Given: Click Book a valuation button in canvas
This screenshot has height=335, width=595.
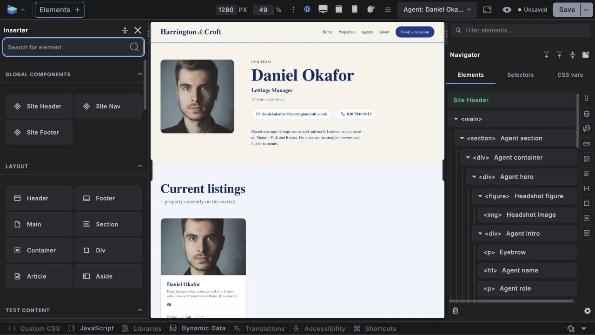Looking at the screenshot, I should [415, 32].
